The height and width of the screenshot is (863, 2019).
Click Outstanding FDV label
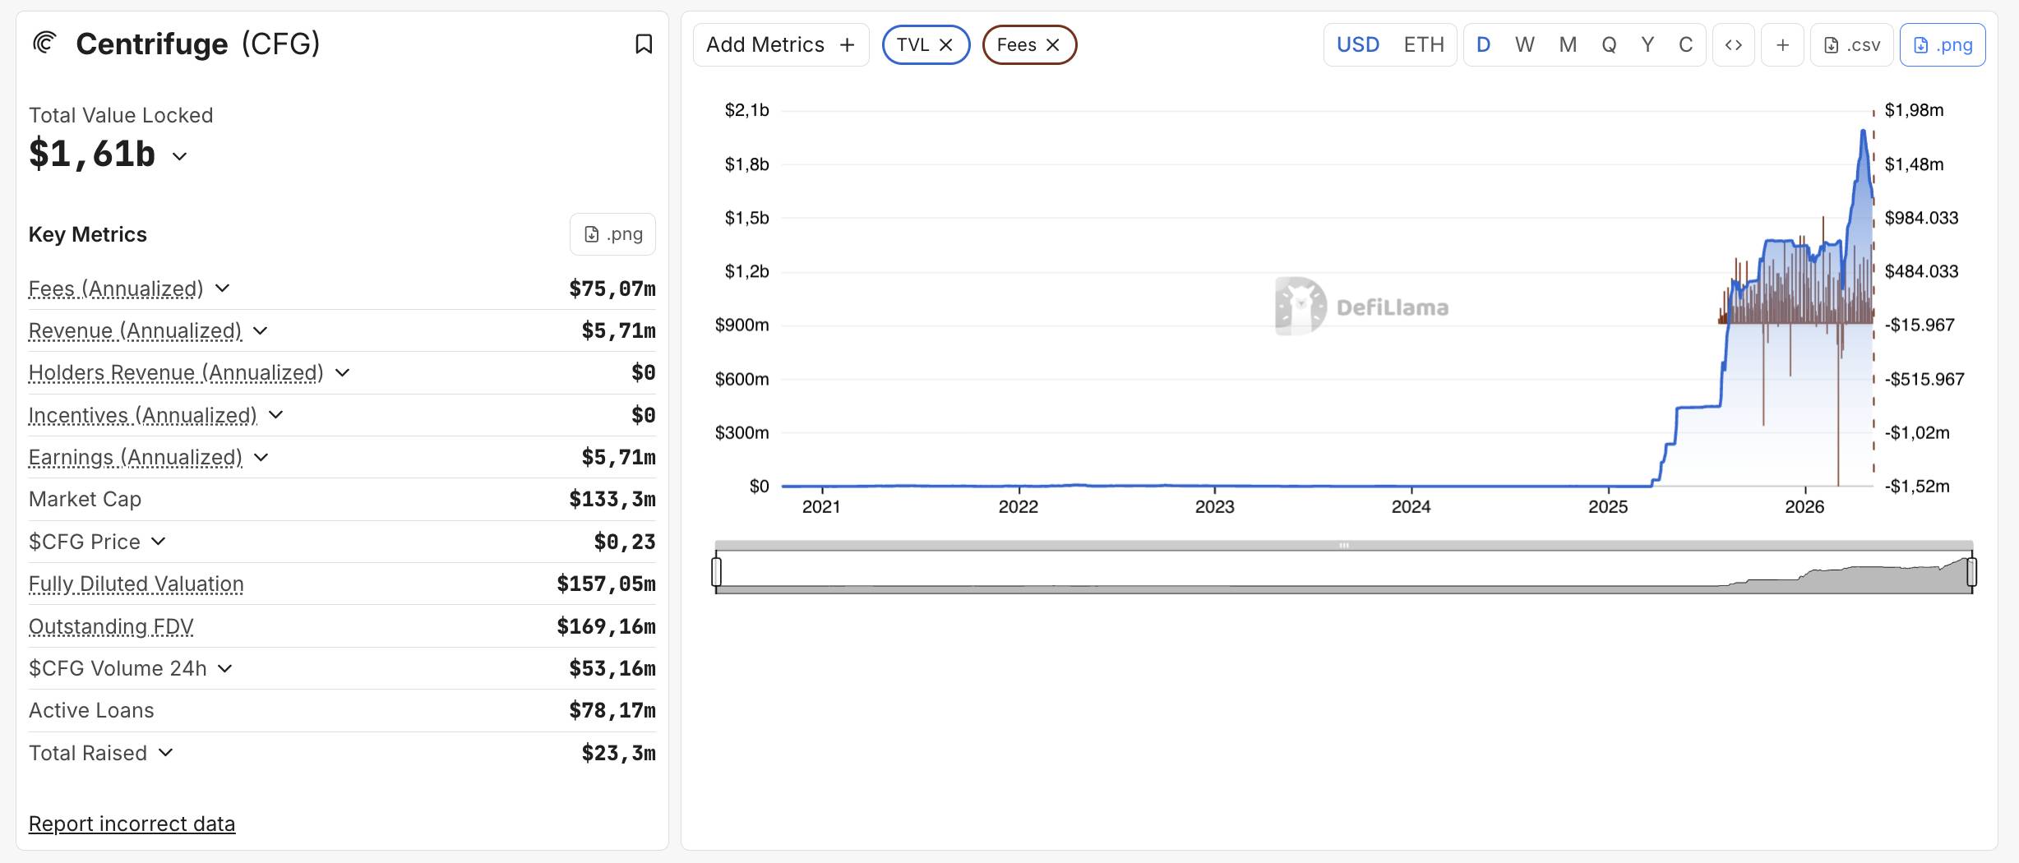coord(111,626)
